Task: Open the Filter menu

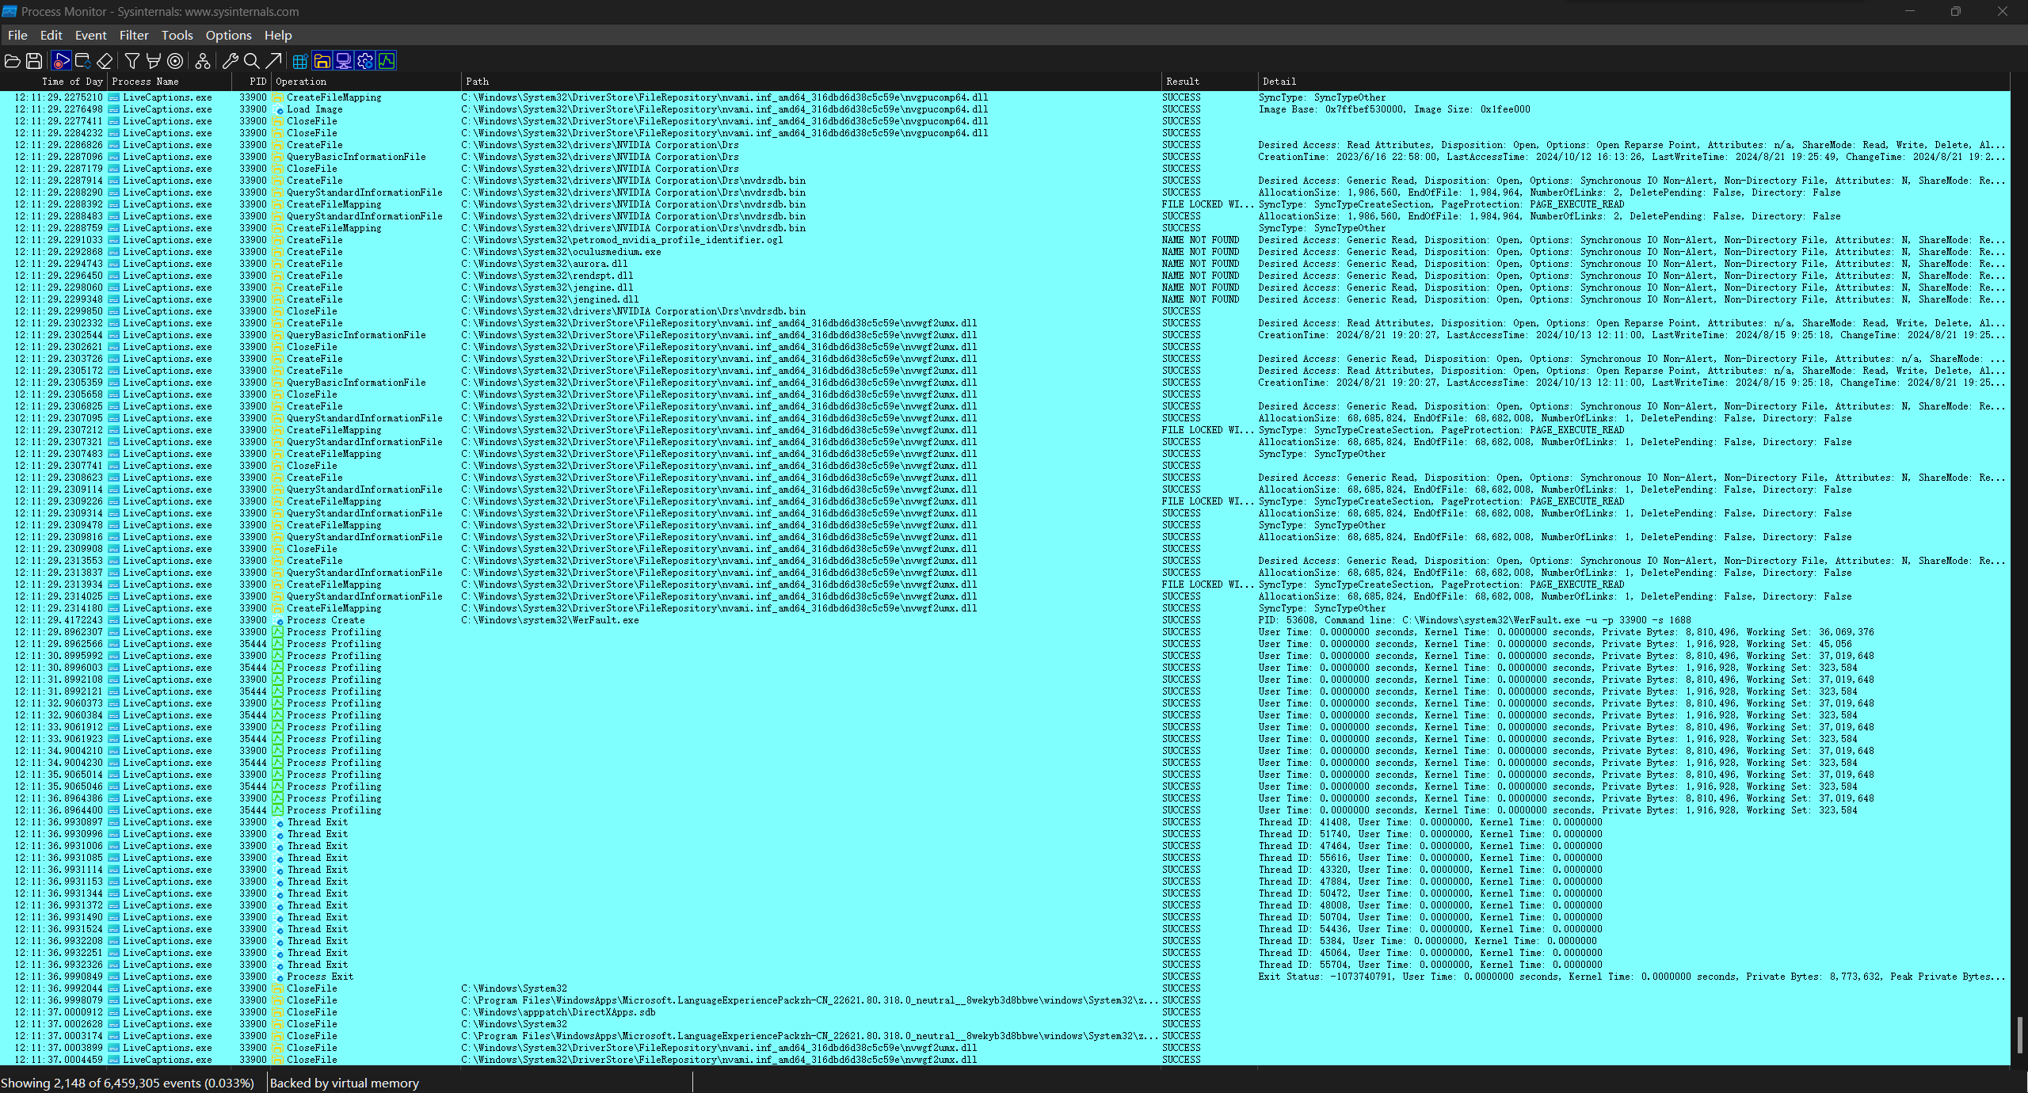Action: coord(134,35)
